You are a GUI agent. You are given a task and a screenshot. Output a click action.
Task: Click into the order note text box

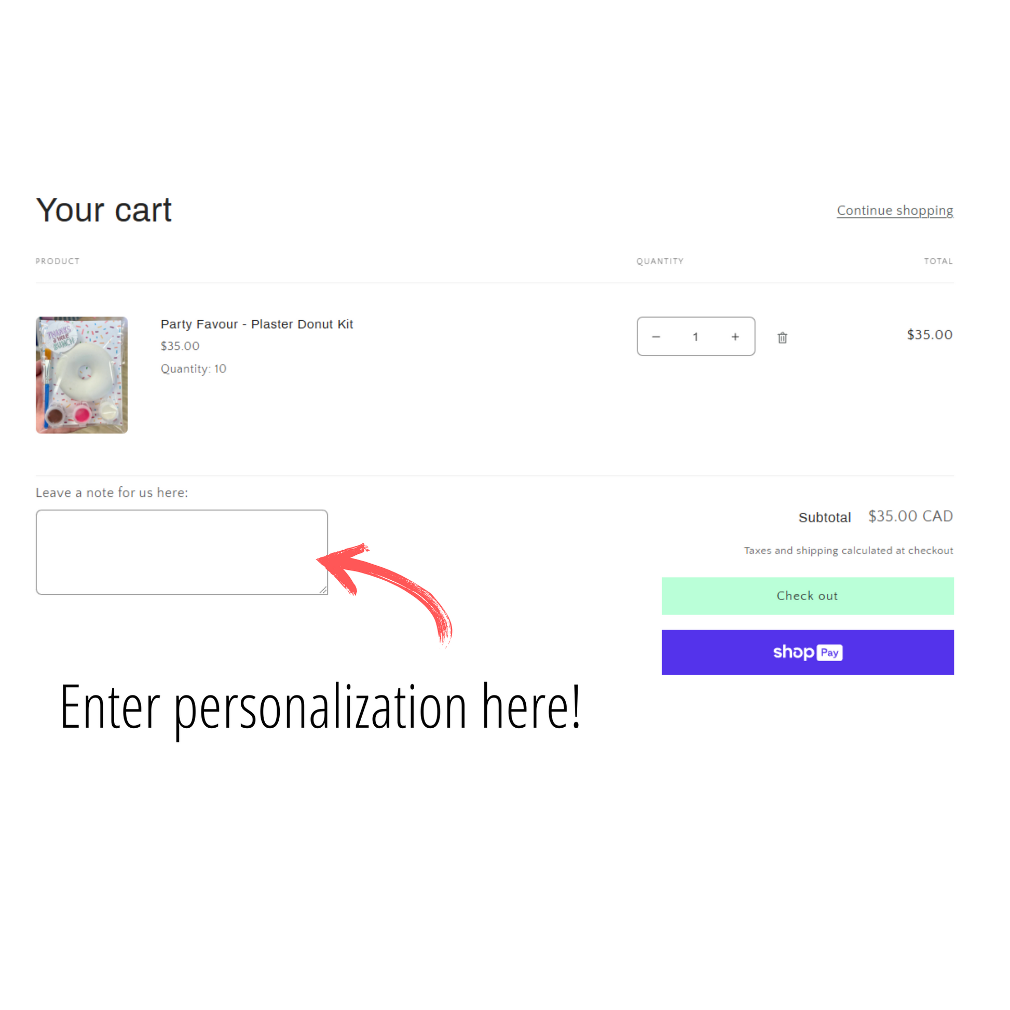pyautogui.click(x=182, y=552)
